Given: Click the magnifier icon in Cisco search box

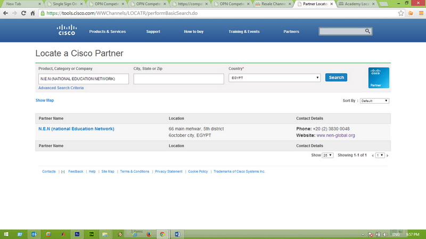Looking at the screenshot, I should coord(367,31).
